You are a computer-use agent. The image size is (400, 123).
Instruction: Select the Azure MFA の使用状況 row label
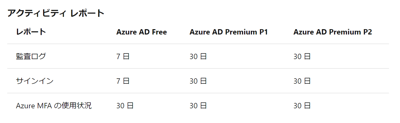point(54,106)
